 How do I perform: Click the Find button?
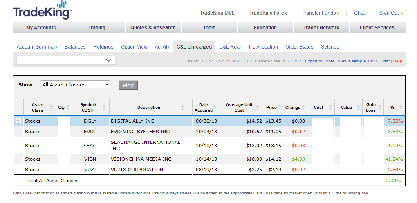pos(128,85)
